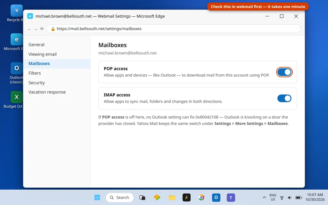The height and width of the screenshot is (205, 328).
Task: Click the michael.brown@bellsouth.net address under Mailboxes
Action: coord(127,53)
